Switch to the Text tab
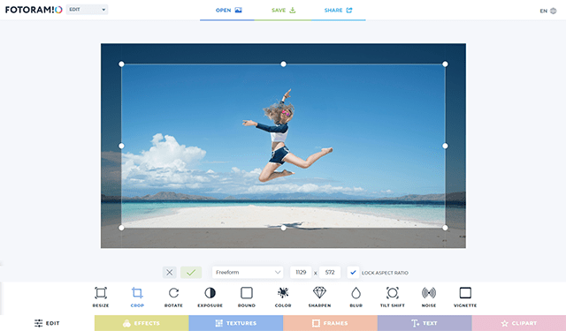This screenshot has width=566, height=331. tap(424, 323)
